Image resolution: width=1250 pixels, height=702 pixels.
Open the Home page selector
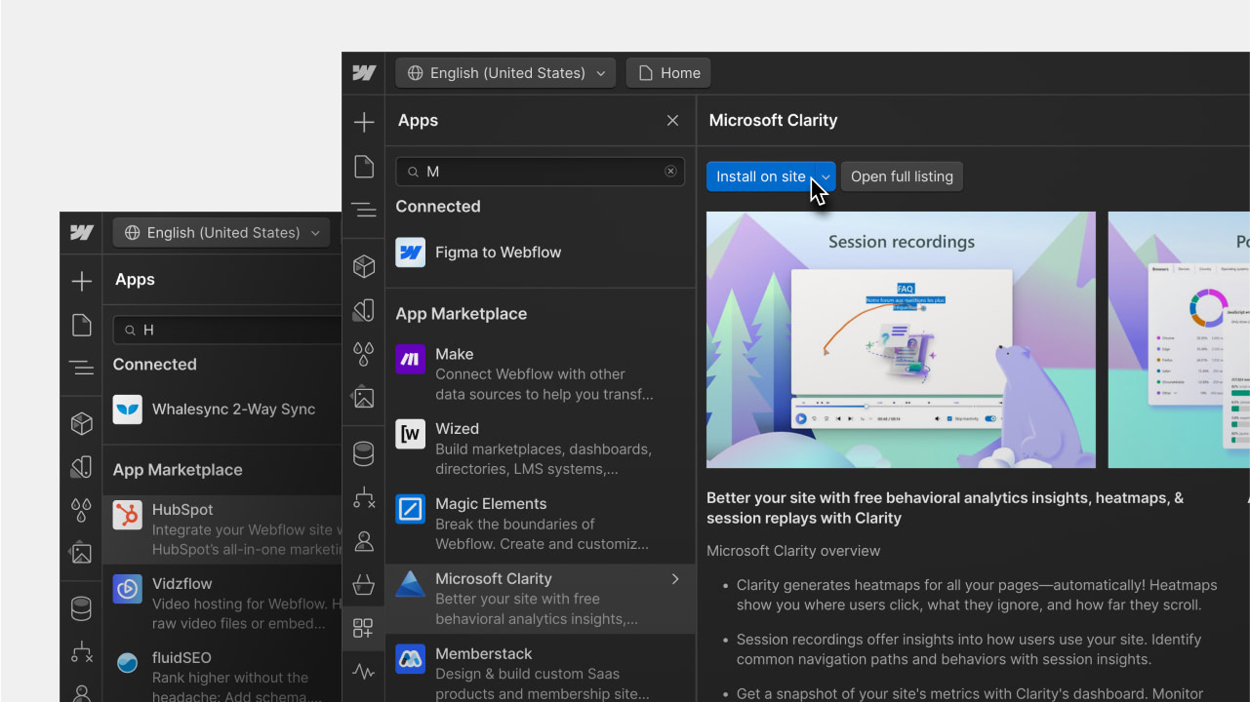coord(668,73)
